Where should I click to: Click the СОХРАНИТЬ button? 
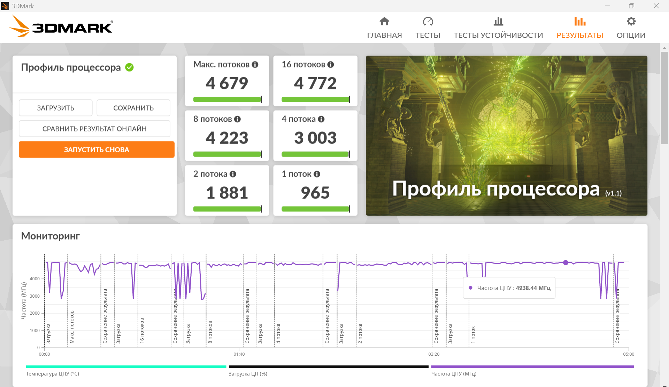tap(133, 108)
